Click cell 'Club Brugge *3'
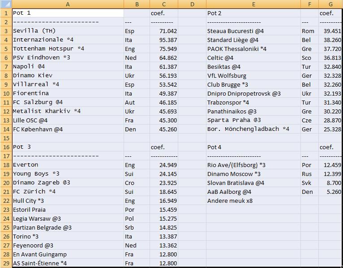 [x=253, y=85]
